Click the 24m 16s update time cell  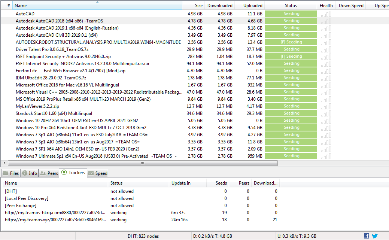pos(179,220)
